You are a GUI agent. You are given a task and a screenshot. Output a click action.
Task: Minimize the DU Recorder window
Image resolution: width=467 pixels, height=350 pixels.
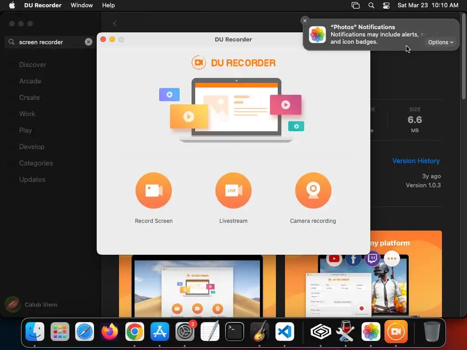112,39
